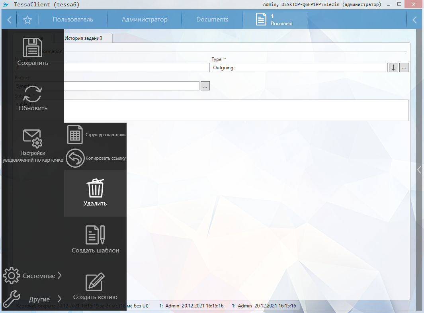This screenshot has height=313, width=424.
Task: Open the Администратор workspace tab
Action: (145, 20)
